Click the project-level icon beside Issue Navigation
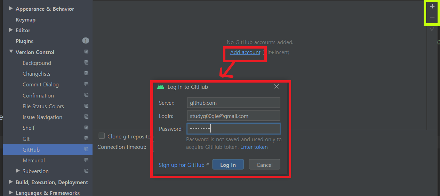 click(x=86, y=117)
